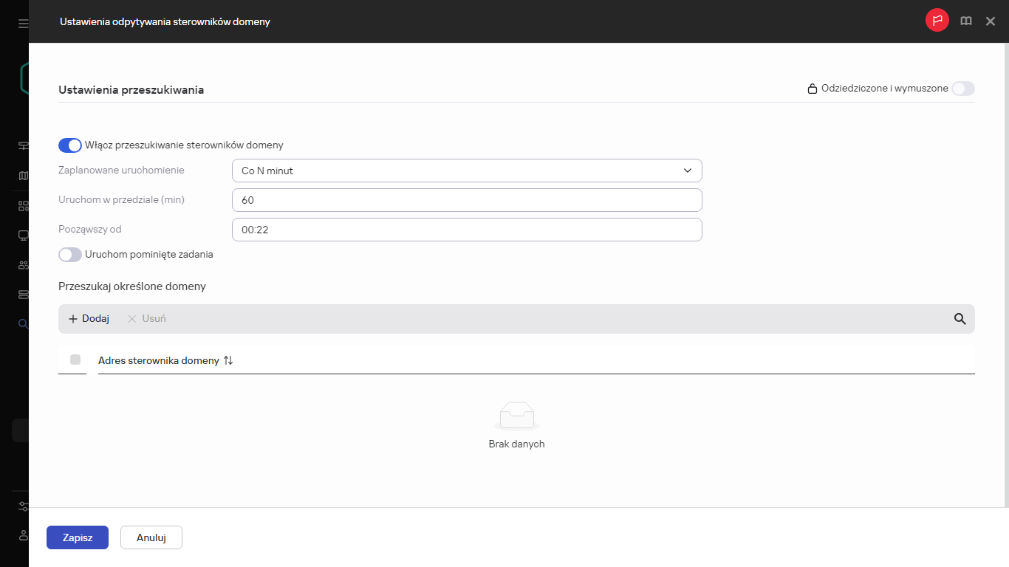Click the red flag notifications icon
This screenshot has height=567, width=1009.
tap(937, 21)
